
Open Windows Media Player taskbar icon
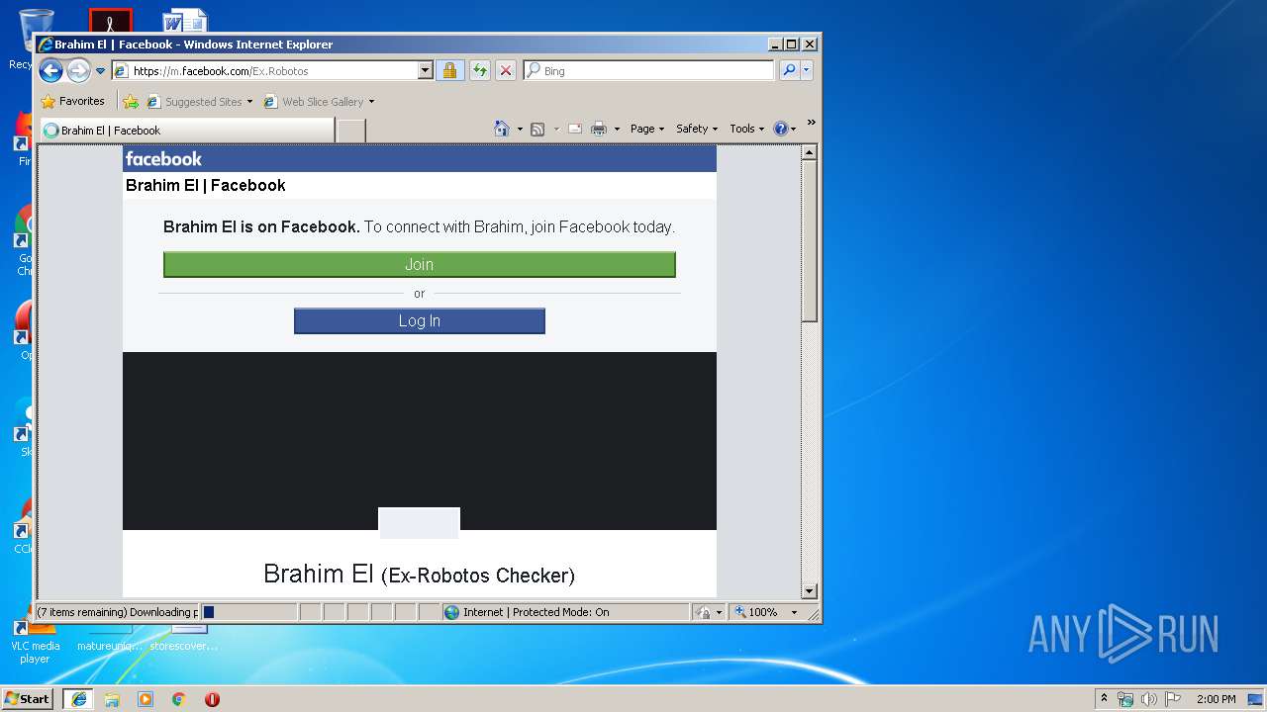(x=146, y=699)
